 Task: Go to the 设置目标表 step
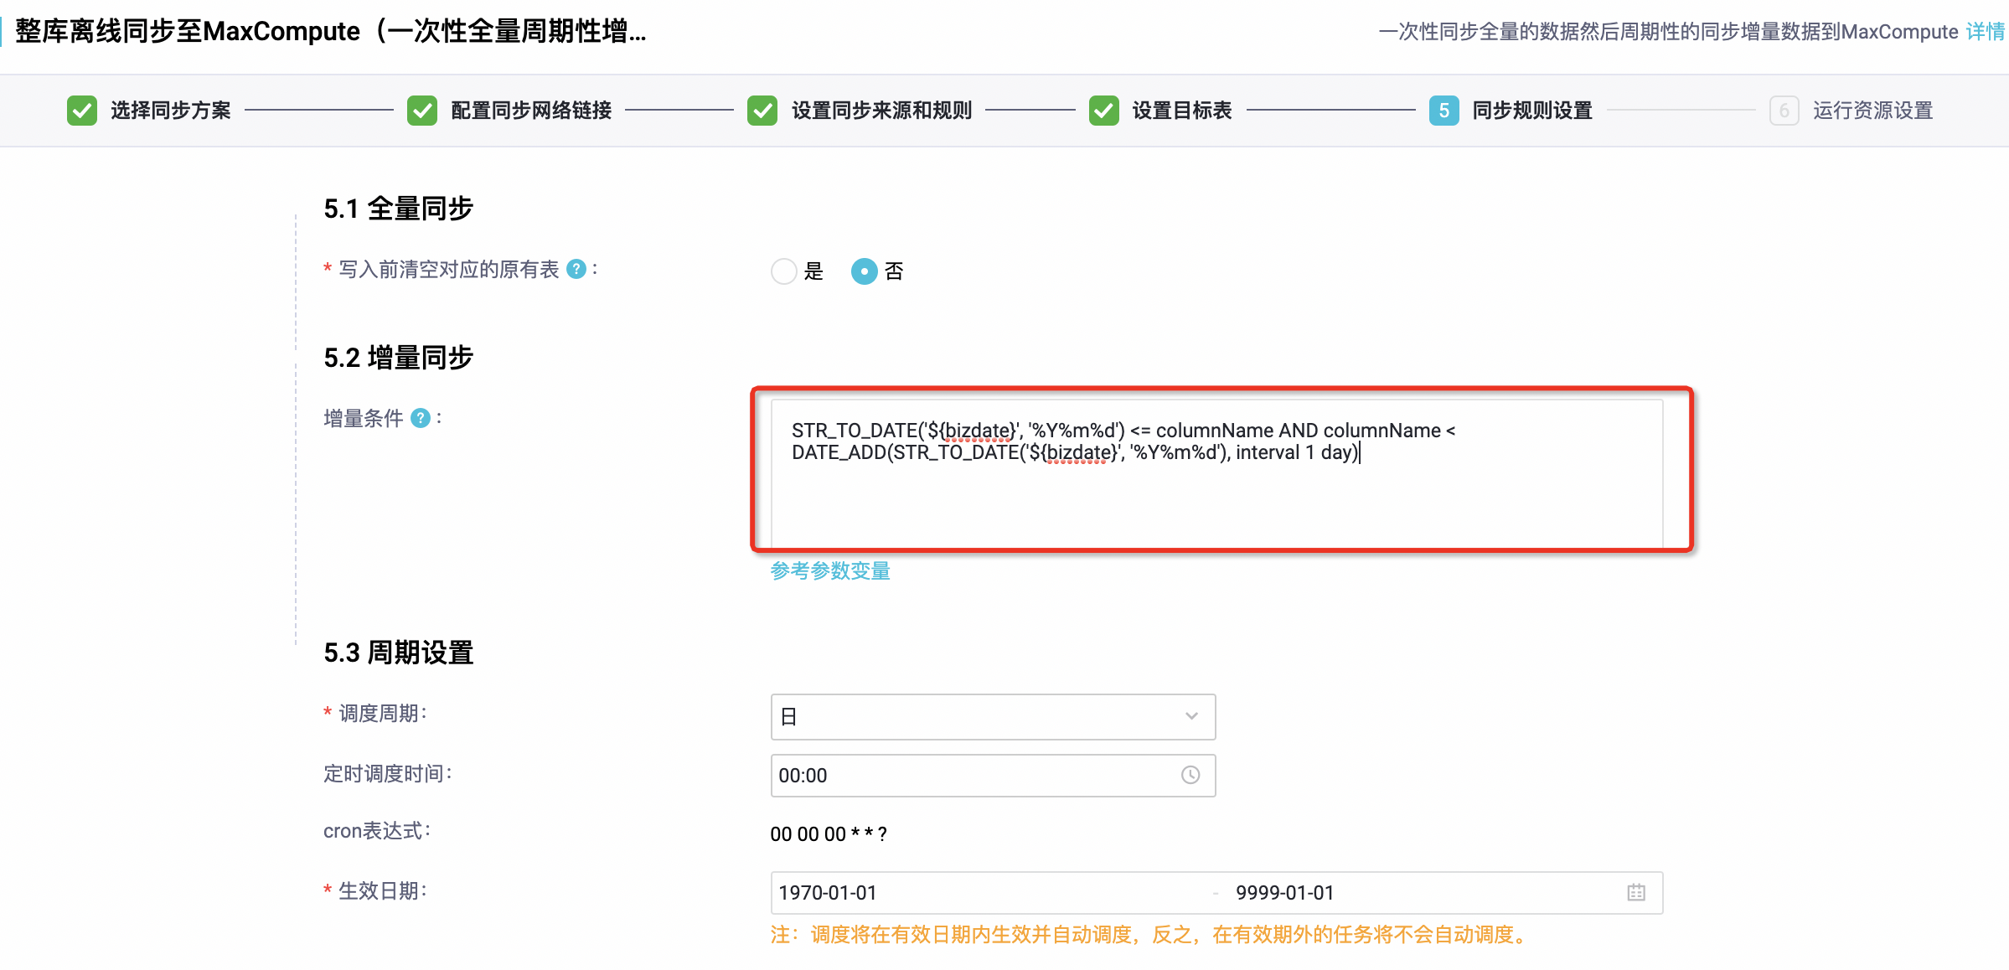[x=1182, y=111]
